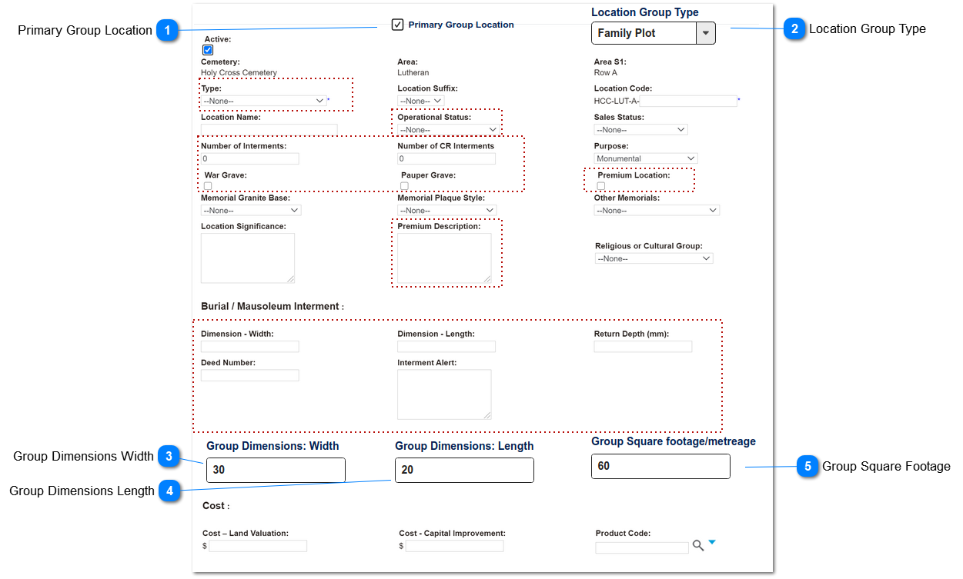
Task: Tick the War Grave checkbox
Action: [x=208, y=186]
